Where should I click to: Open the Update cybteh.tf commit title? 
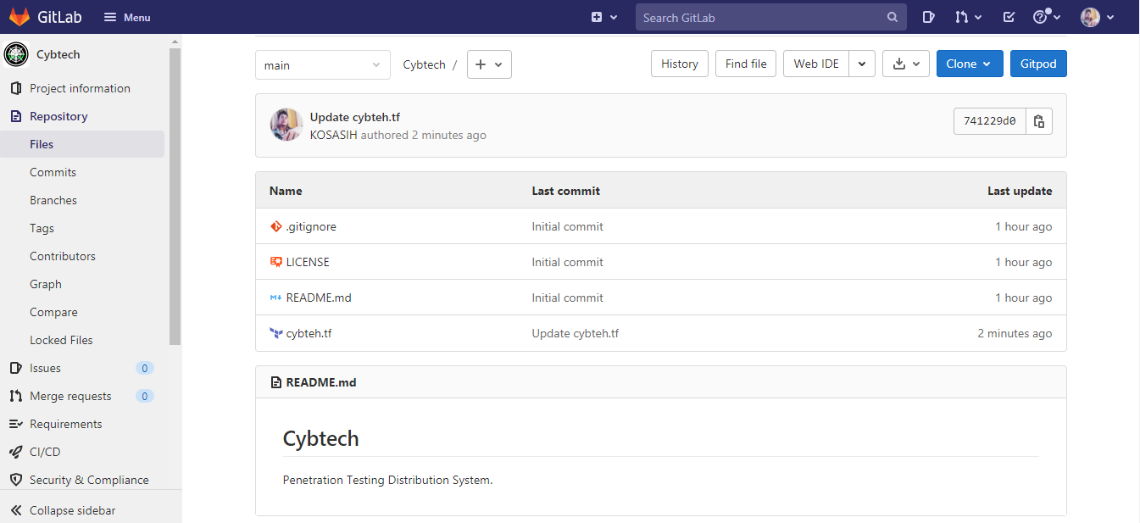[354, 117]
